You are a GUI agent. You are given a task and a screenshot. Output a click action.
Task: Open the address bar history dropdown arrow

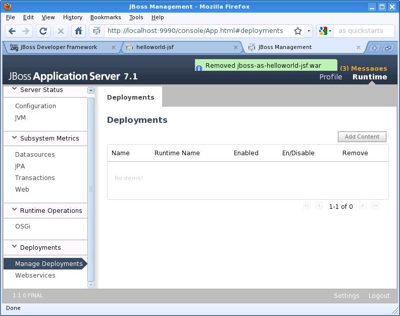point(309,31)
